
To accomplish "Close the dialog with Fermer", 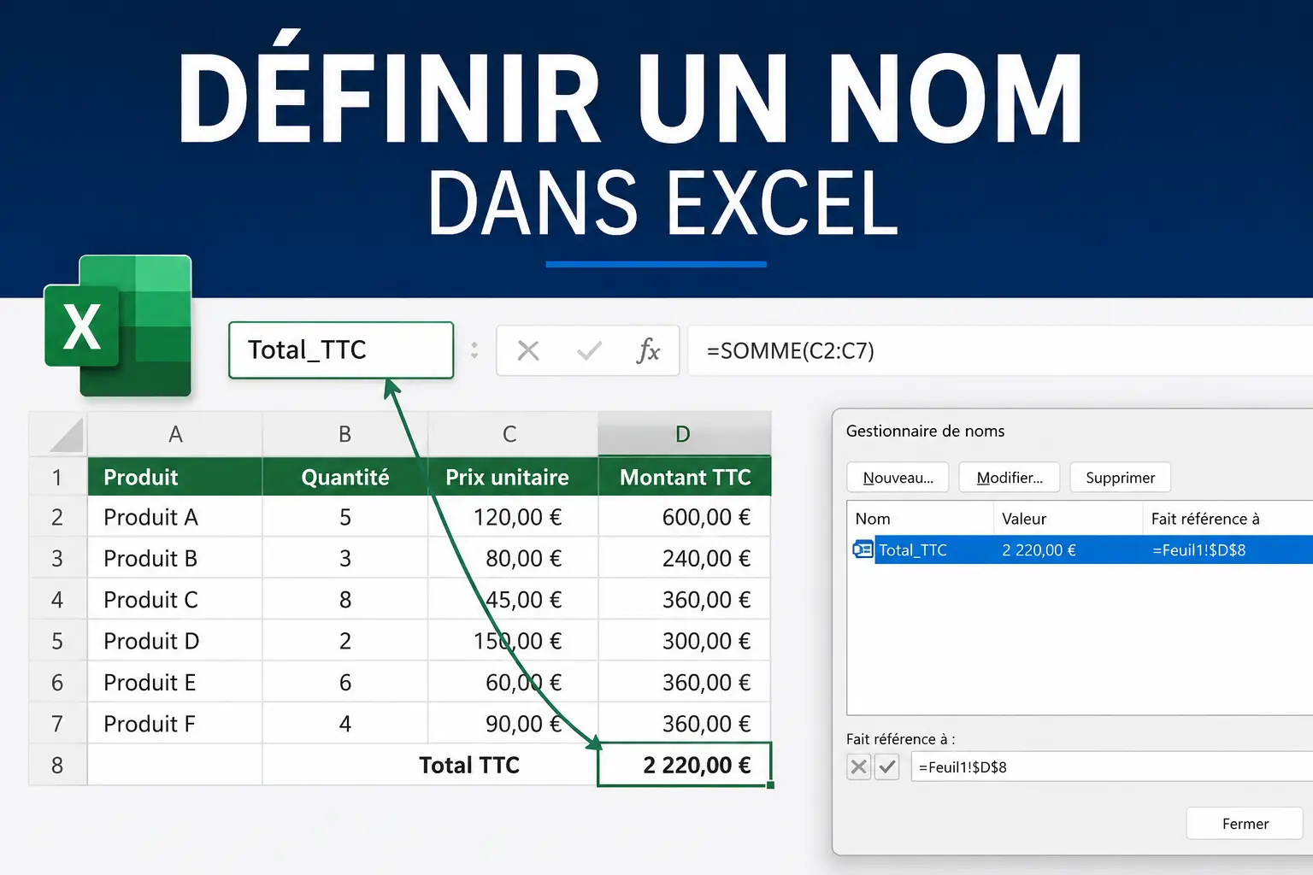I will [x=1245, y=824].
